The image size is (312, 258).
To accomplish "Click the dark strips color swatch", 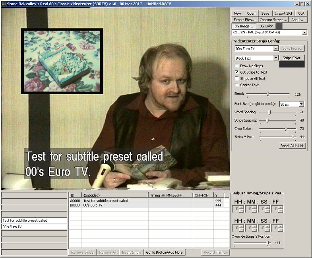I will click(292, 64).
